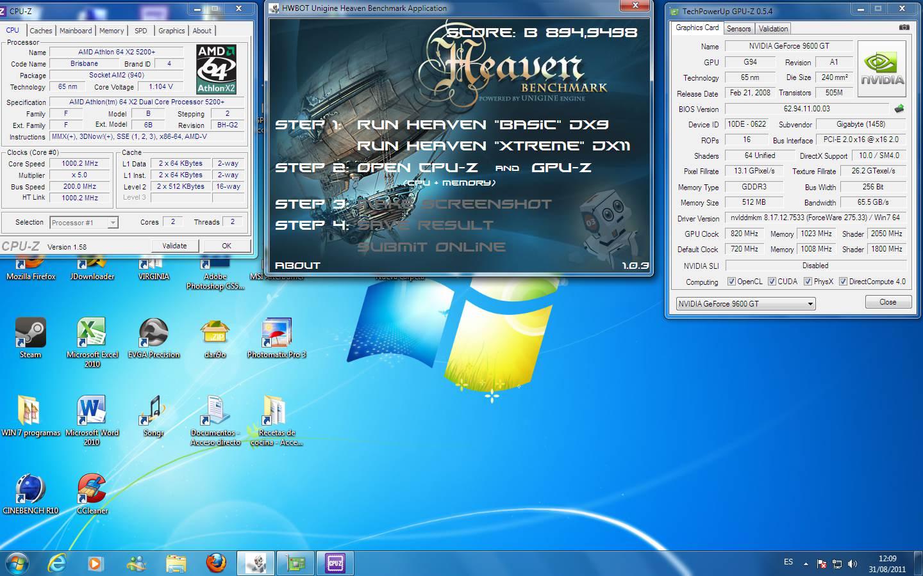Open the EVGA Precision desktop icon
Viewport: 923px width, 576px height.
point(154,337)
